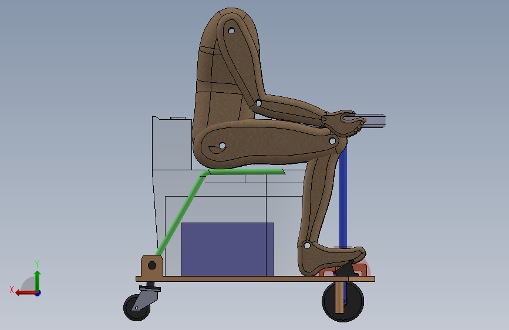Click the mannequin's shoulder joint hole
This screenshot has height=330, width=509.
pos(231,31)
